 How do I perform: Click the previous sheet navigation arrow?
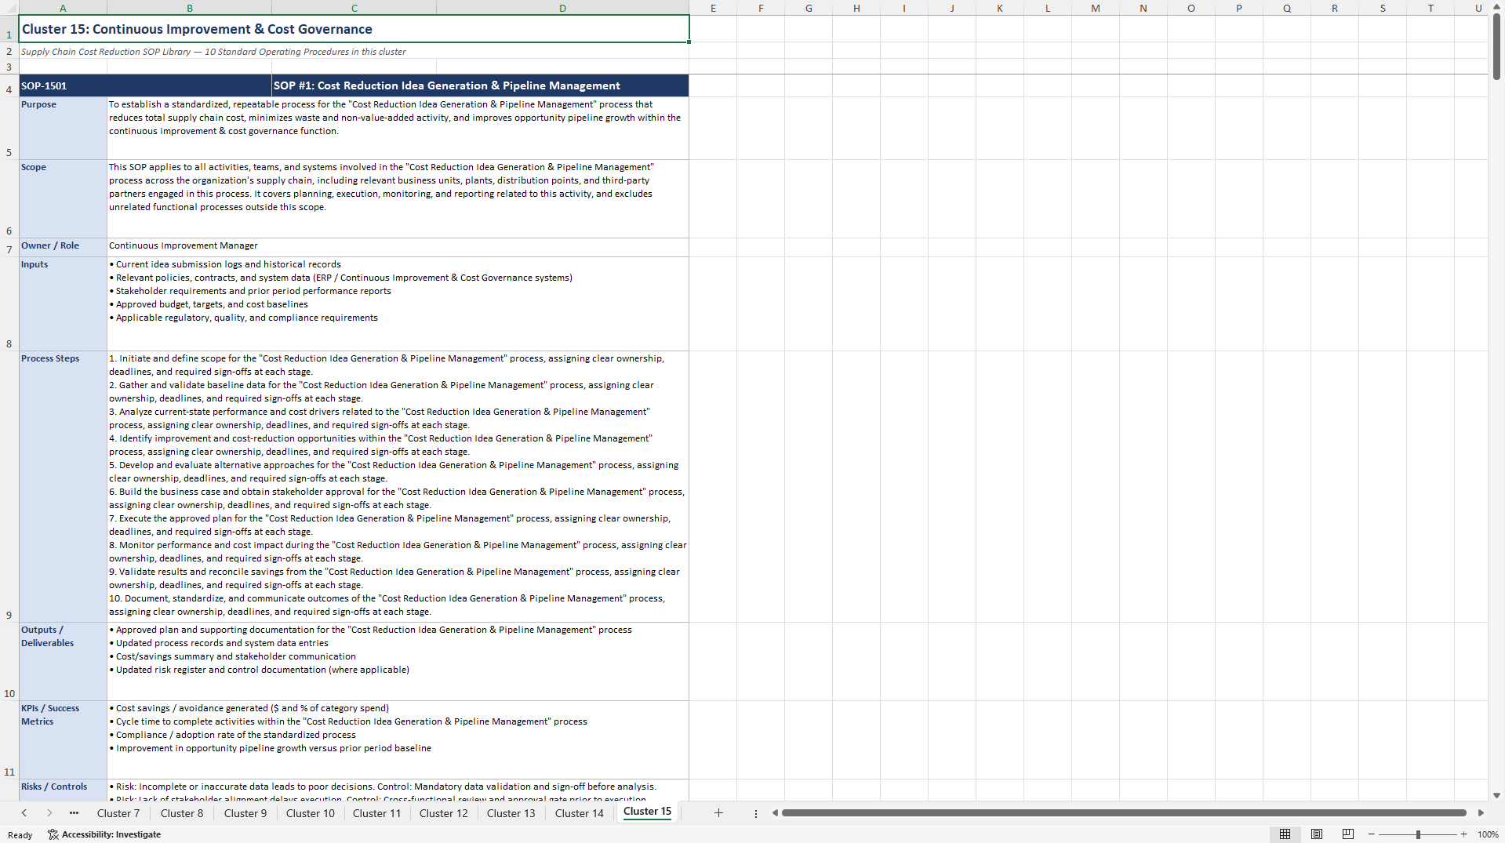(24, 813)
